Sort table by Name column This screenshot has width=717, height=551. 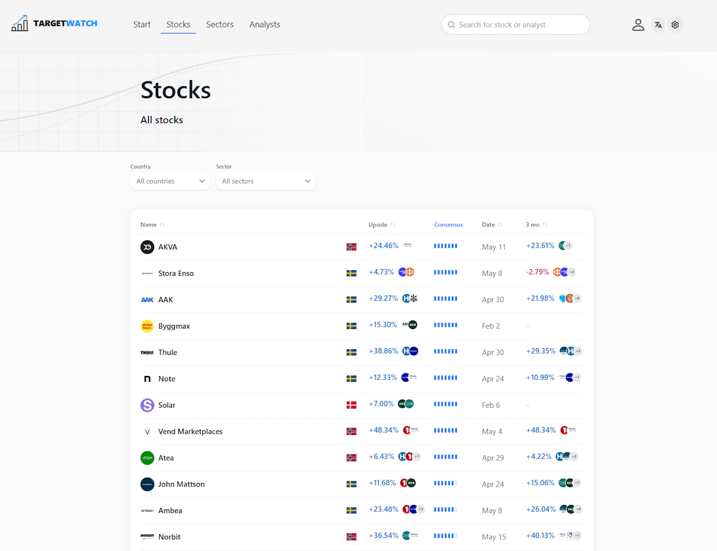point(152,225)
